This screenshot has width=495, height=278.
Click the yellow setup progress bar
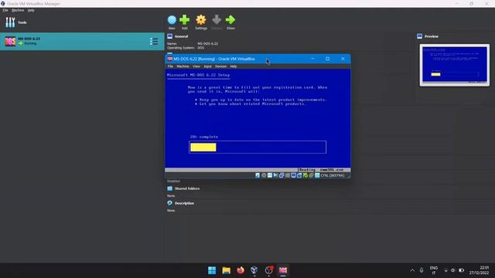[x=203, y=147]
